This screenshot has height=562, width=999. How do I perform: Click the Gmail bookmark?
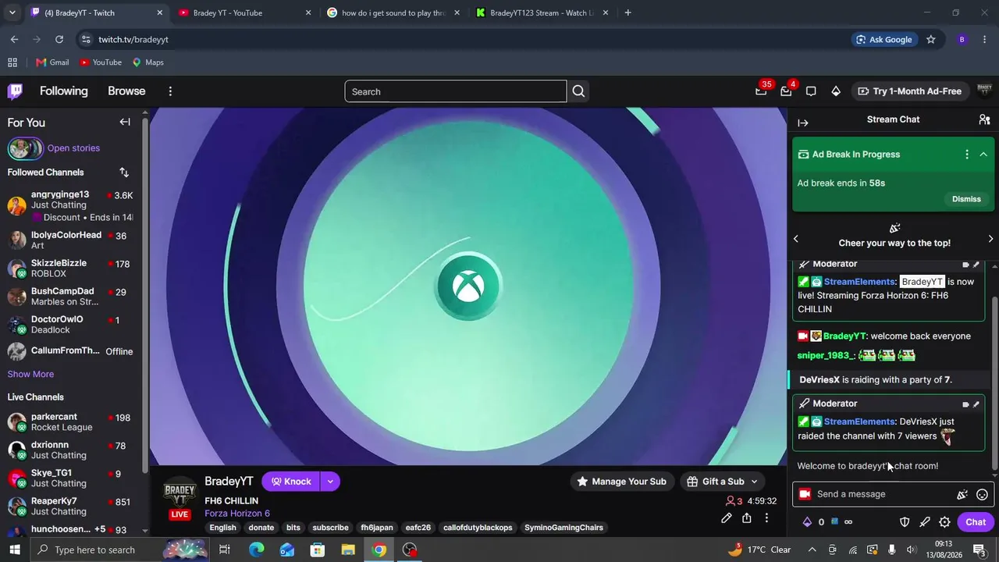tap(52, 62)
